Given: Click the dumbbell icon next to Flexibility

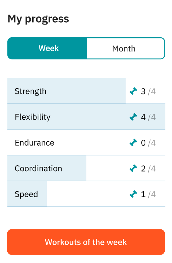Looking at the screenshot, I should [x=133, y=117].
